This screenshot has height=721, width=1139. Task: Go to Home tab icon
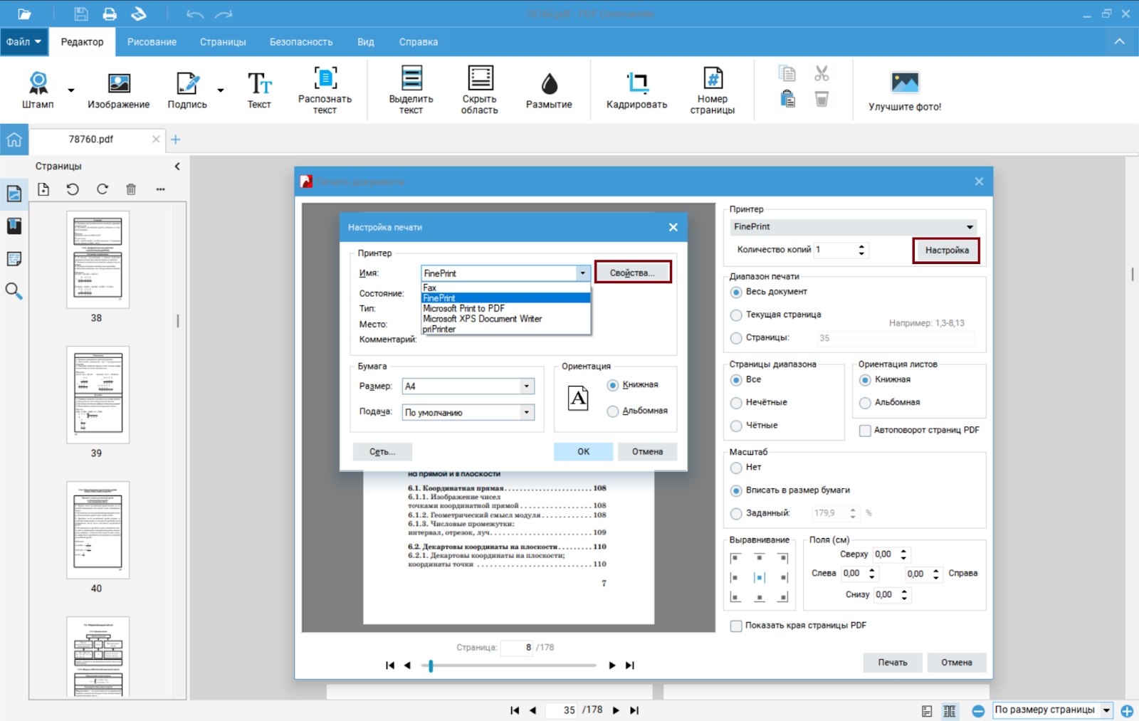pos(14,140)
